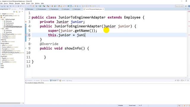
Task: Click the Run with Coverage icon
Action: pos(44,6)
